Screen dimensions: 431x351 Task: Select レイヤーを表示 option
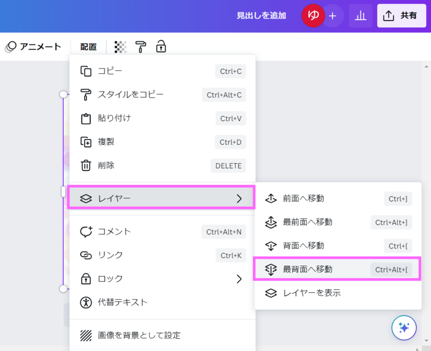[x=311, y=293]
